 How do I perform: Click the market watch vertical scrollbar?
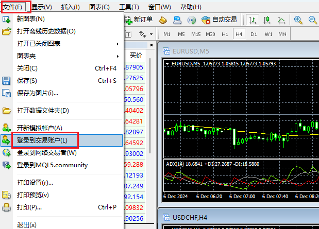[x=150, y=105]
